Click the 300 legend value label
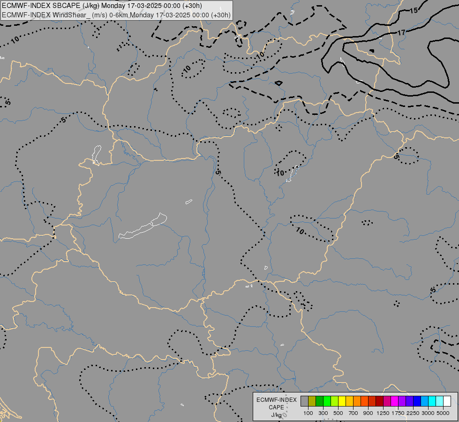 pos(323,413)
